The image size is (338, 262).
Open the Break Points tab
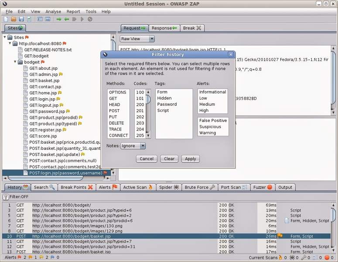(77, 187)
